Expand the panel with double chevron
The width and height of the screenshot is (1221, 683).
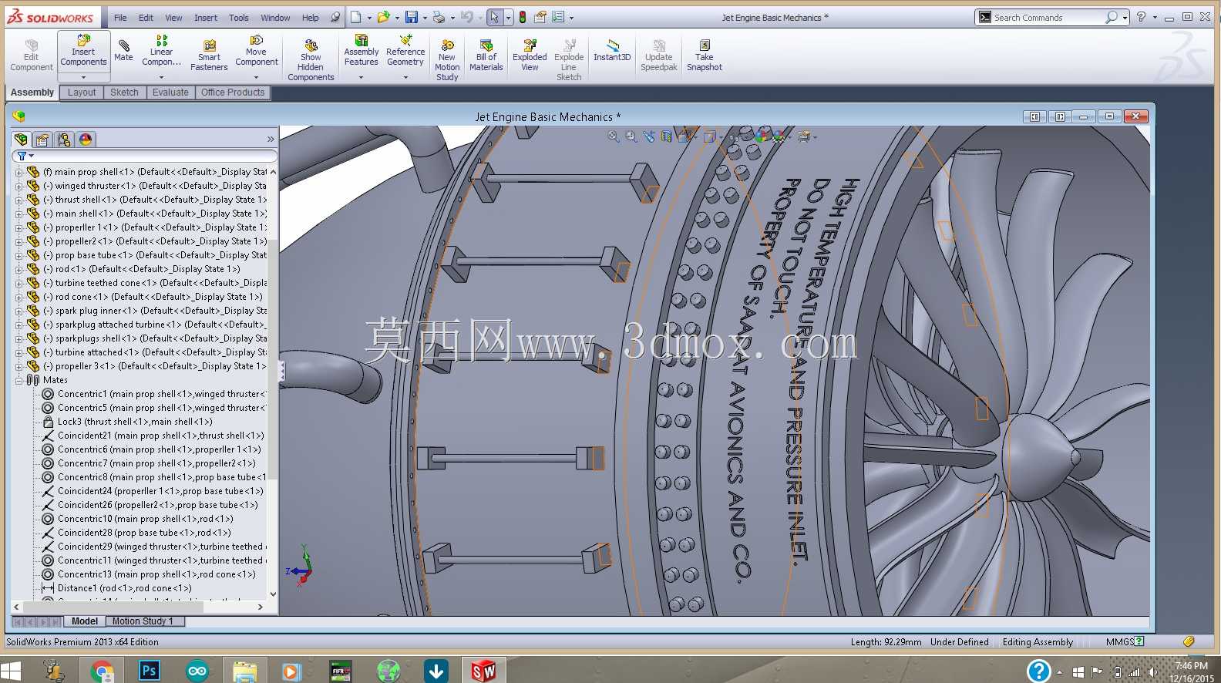(271, 140)
